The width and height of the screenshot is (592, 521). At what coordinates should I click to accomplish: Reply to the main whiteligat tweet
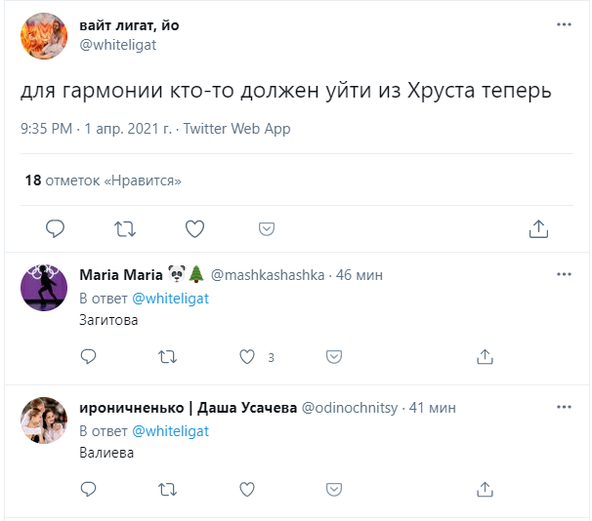(56, 228)
